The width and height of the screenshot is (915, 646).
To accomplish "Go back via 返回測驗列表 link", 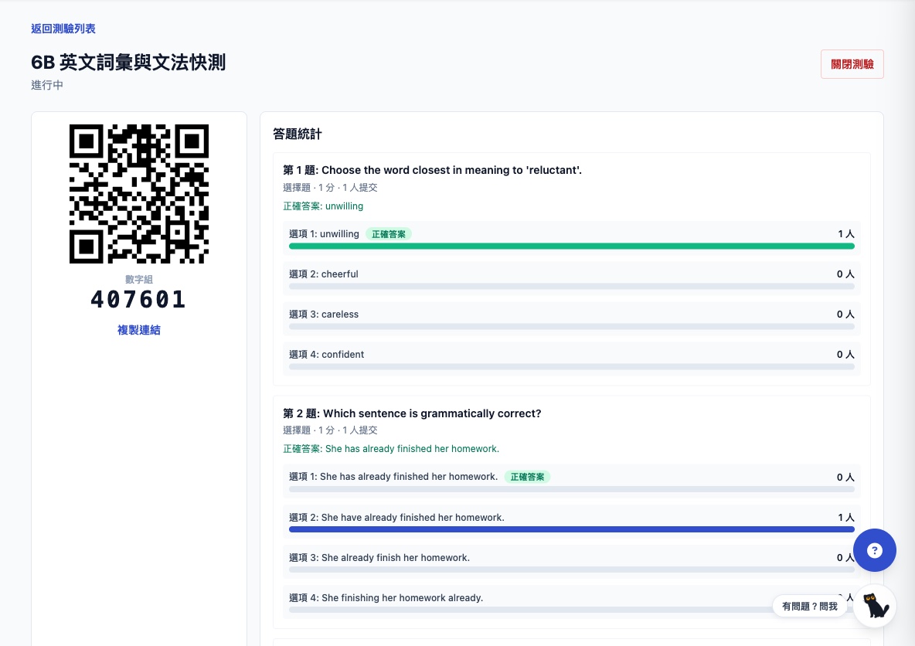I will tap(63, 29).
